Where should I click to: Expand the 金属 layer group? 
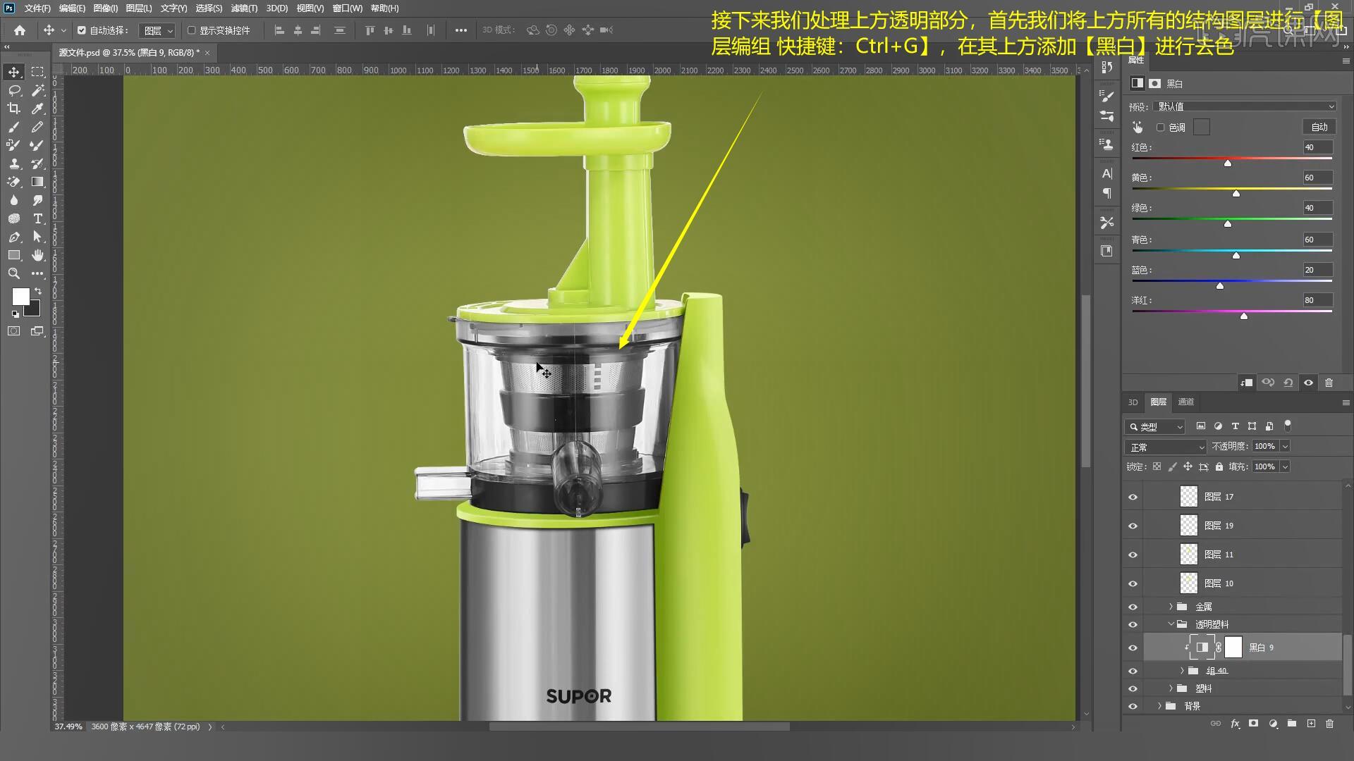click(1171, 607)
